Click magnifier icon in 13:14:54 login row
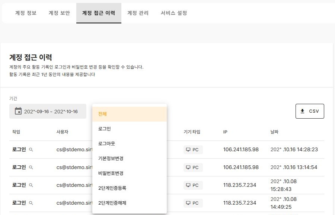Image resolution: width=335 pixels, height=215 pixels. coord(31,168)
